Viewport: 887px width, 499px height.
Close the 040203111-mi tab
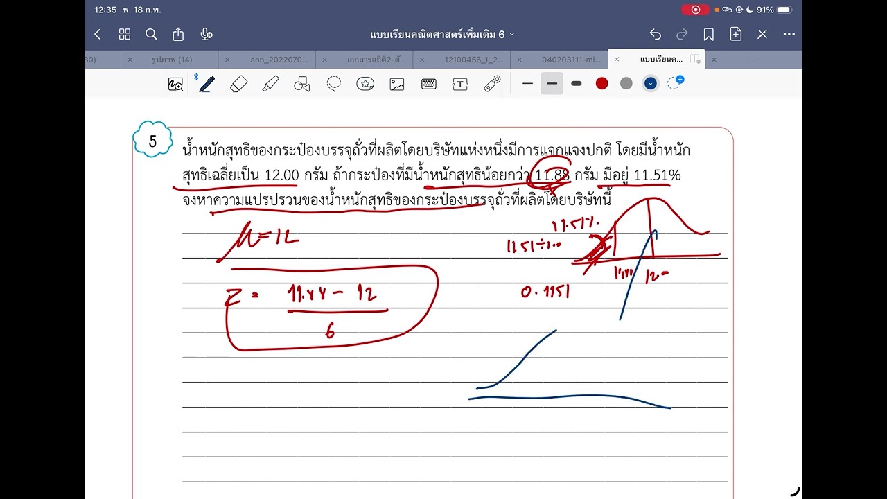click(x=519, y=60)
